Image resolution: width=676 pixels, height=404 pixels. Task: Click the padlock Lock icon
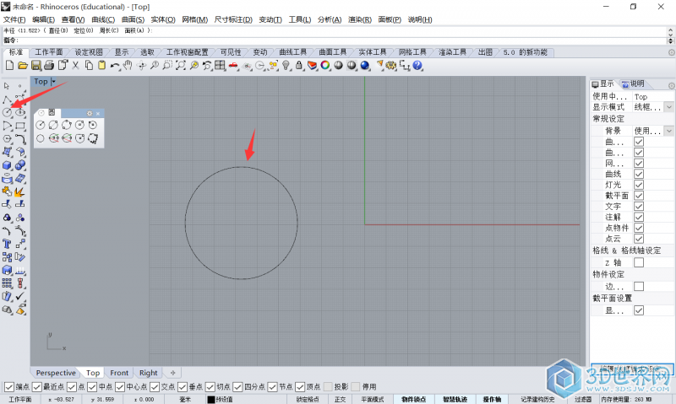[299, 66]
